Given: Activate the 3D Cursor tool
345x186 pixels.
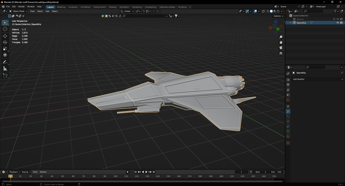Looking at the screenshot, I should tap(5, 29).
